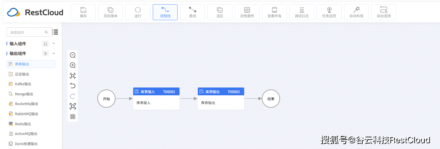Click the undo arrow on canvas toolbar
Image resolution: width=440 pixels, height=149 pixels.
click(x=73, y=86)
